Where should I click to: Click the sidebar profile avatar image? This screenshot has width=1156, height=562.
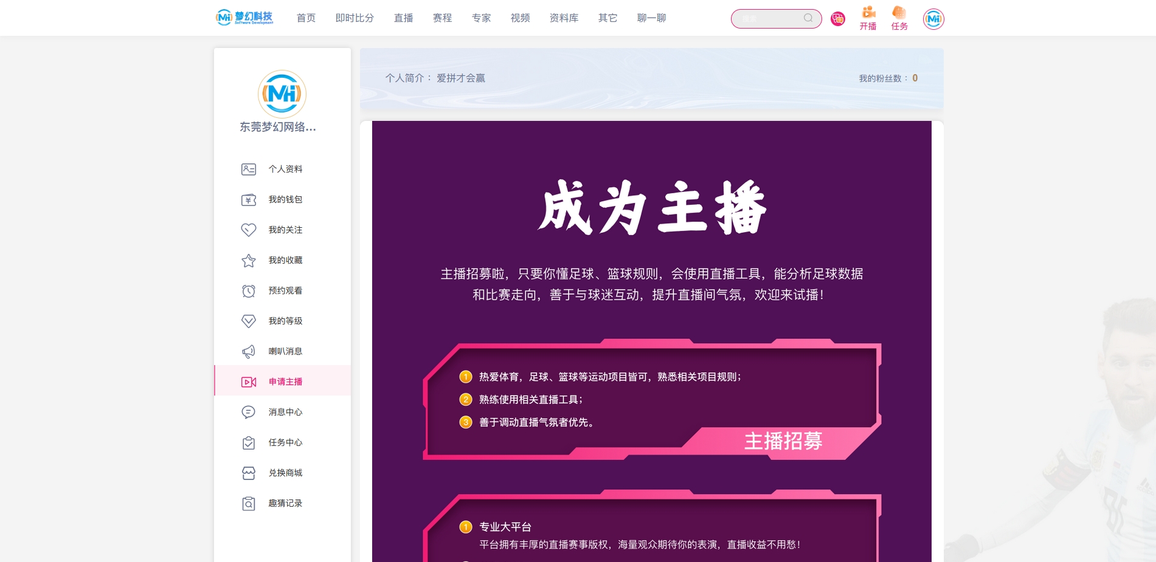pyautogui.click(x=282, y=94)
